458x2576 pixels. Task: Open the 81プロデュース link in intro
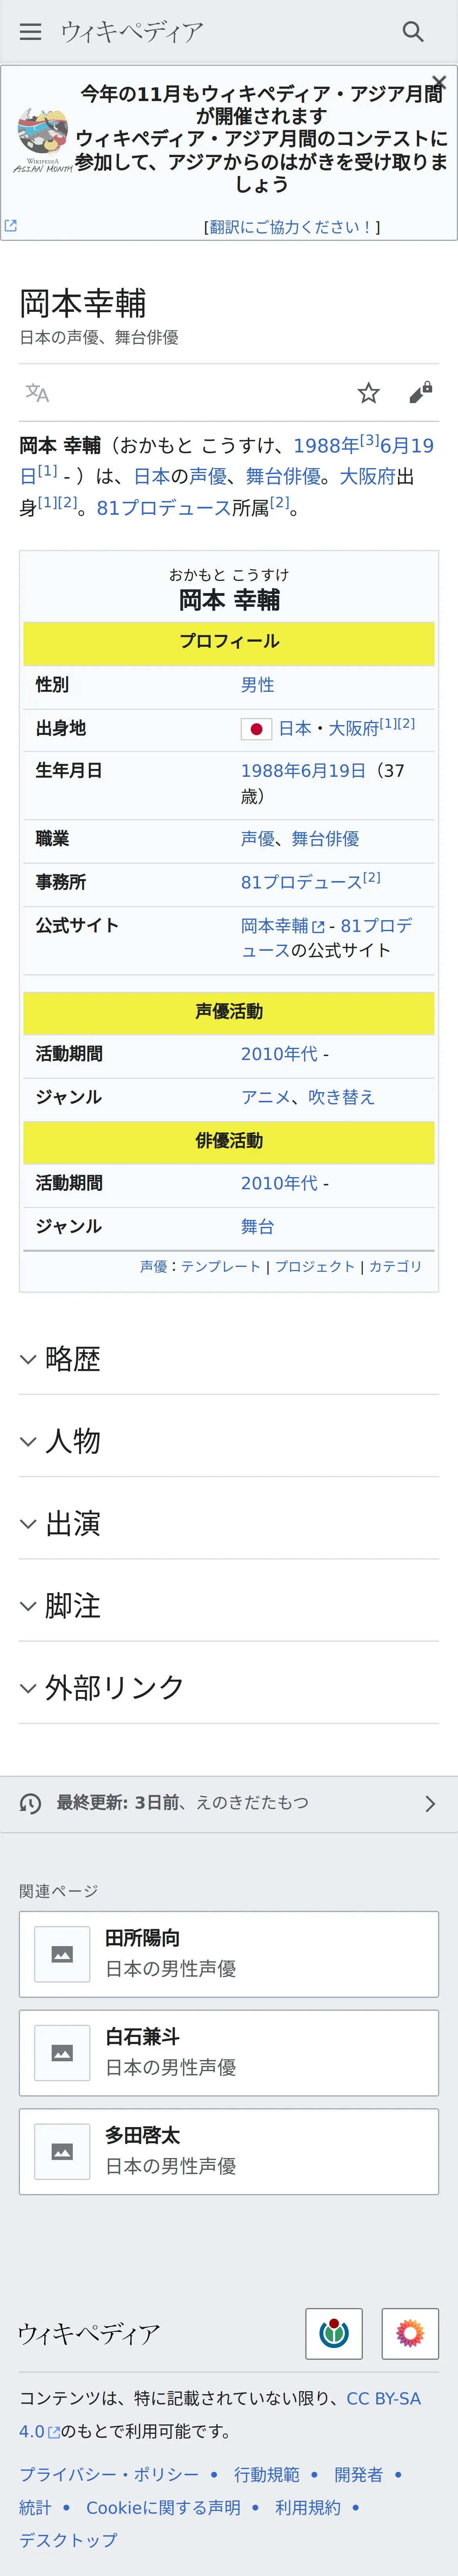pos(163,508)
